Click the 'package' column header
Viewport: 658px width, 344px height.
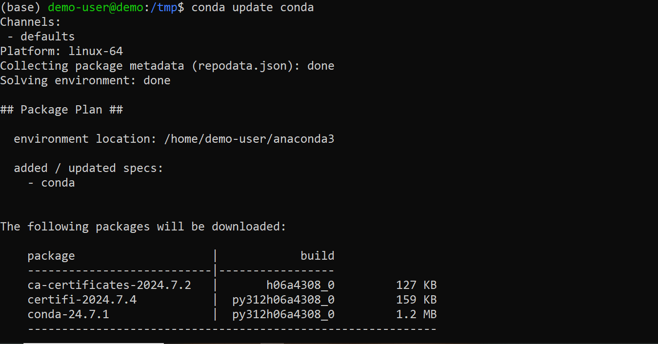pos(51,256)
